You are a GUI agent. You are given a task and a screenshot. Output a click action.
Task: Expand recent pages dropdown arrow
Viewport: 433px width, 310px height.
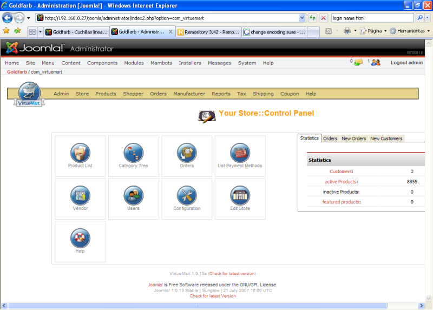click(29, 18)
